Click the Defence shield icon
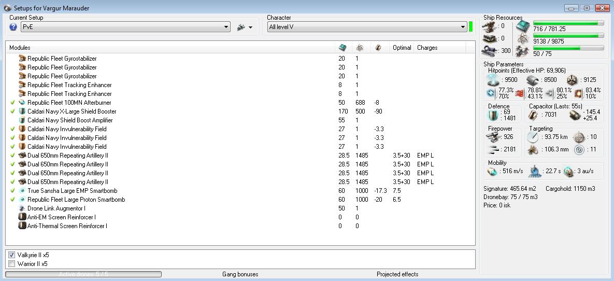The height and width of the screenshot is (281, 614). [492, 115]
